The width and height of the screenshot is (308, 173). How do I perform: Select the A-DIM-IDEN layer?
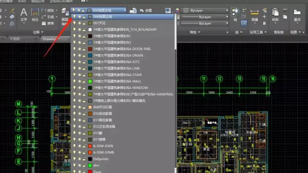coord(123,146)
